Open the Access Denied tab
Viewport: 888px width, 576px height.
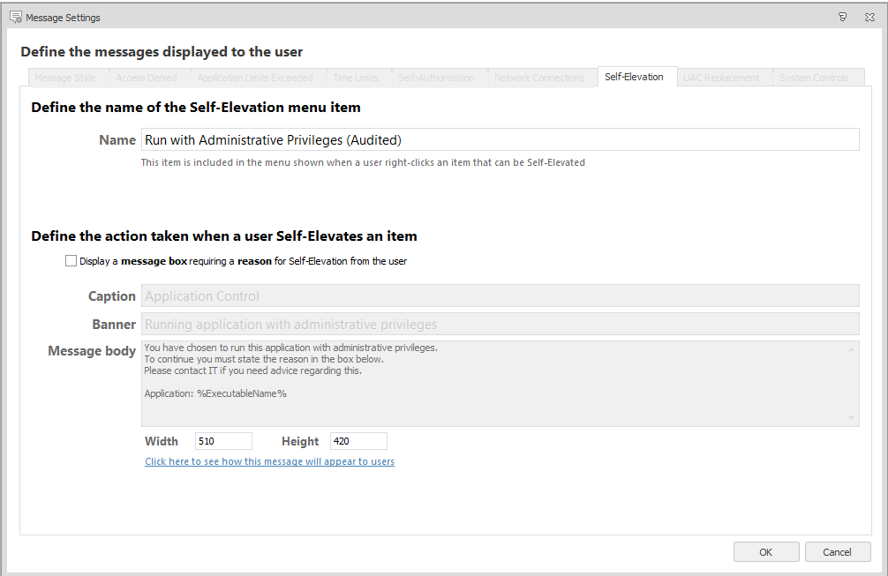point(147,78)
